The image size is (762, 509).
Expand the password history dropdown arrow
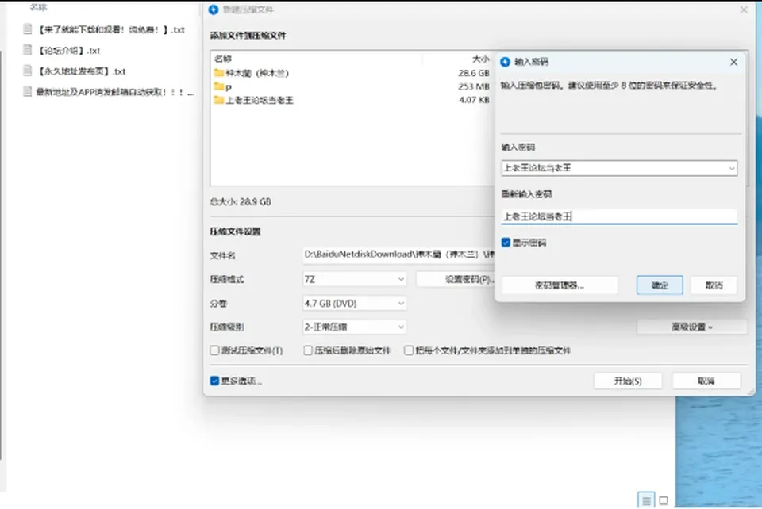731,168
